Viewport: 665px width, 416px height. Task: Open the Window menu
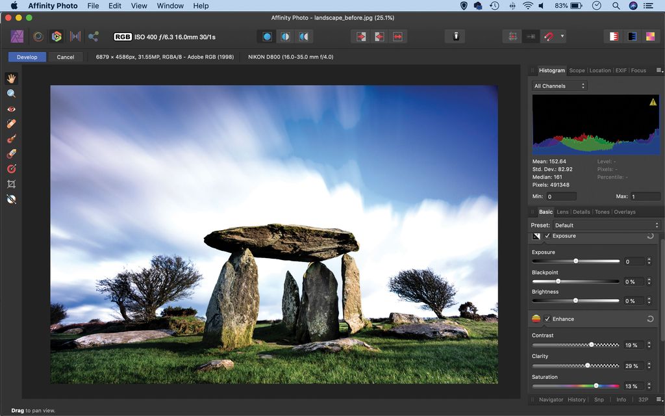click(170, 6)
